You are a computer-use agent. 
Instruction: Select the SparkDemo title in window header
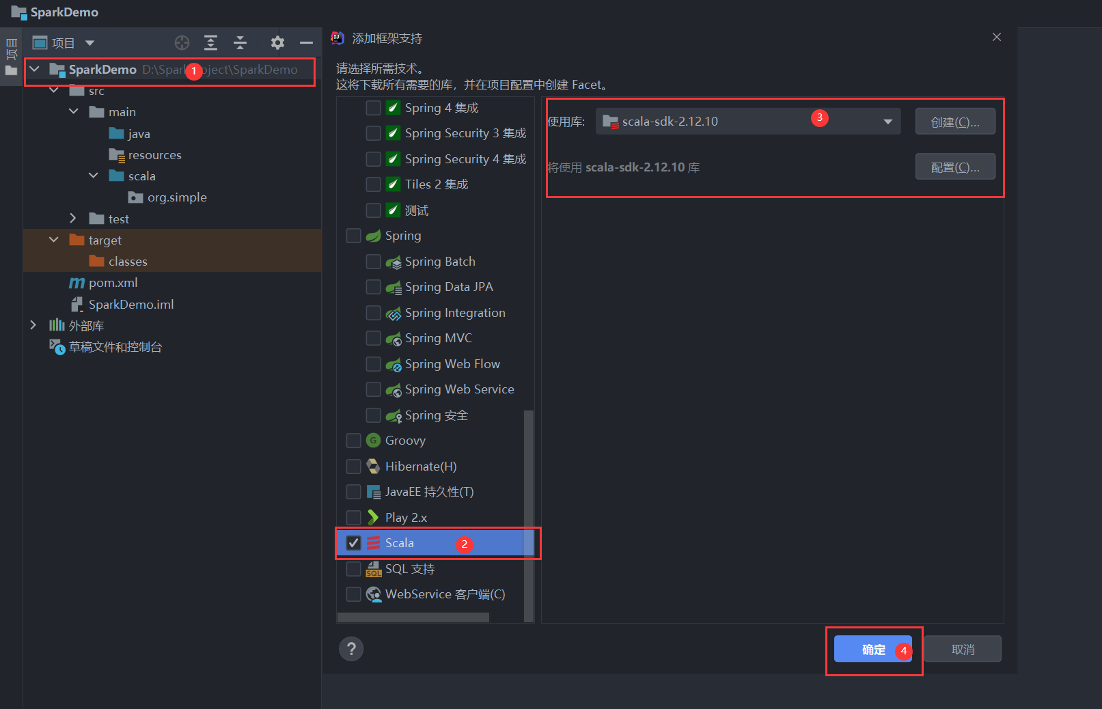64,12
